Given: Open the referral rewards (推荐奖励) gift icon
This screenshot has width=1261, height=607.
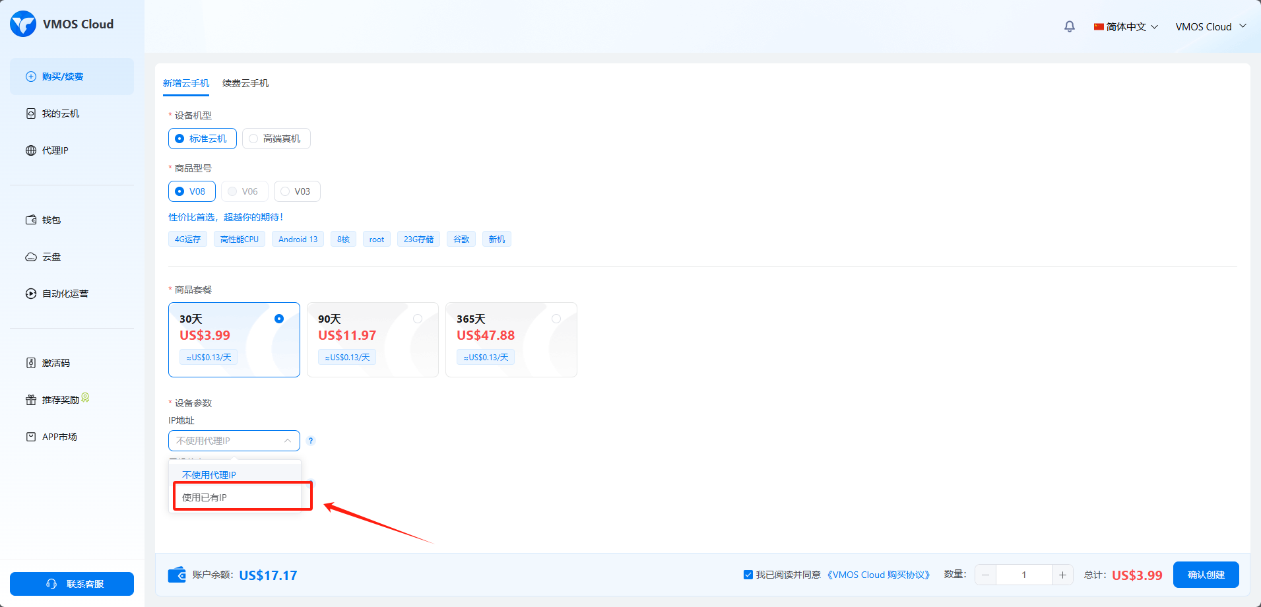Looking at the screenshot, I should point(31,400).
